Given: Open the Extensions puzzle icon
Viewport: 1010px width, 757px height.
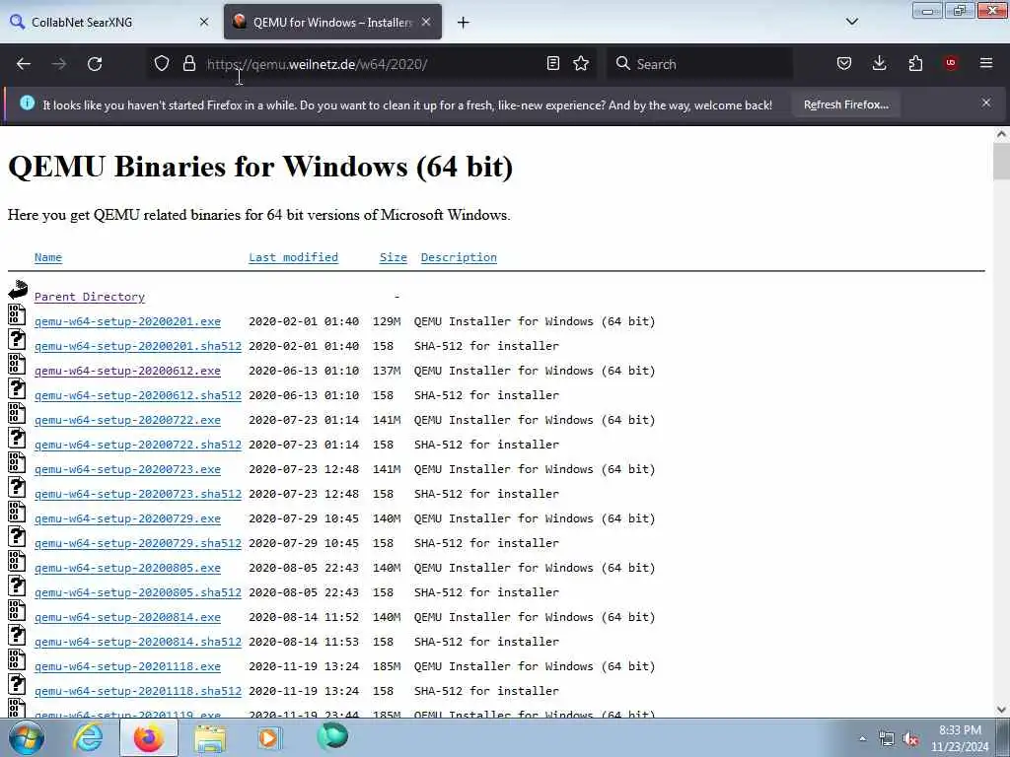Looking at the screenshot, I should click(915, 64).
